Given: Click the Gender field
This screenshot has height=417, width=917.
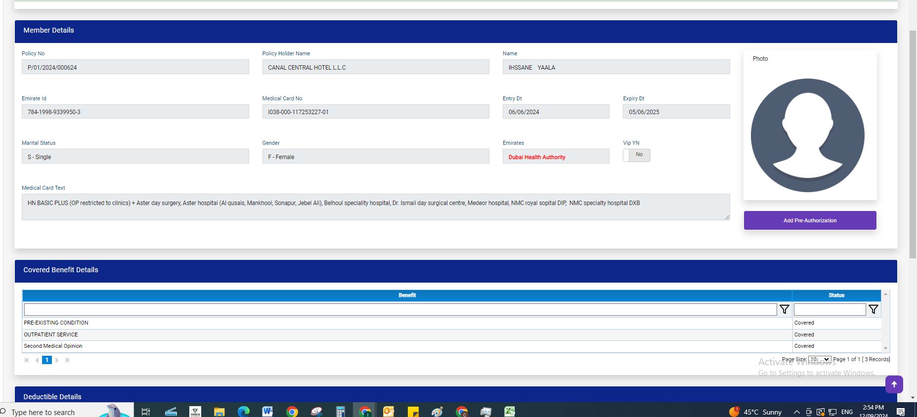Looking at the screenshot, I should click(x=376, y=157).
